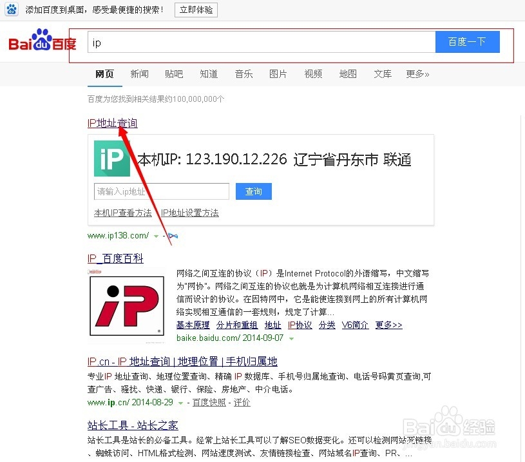Open the 评价 link

click(x=242, y=402)
